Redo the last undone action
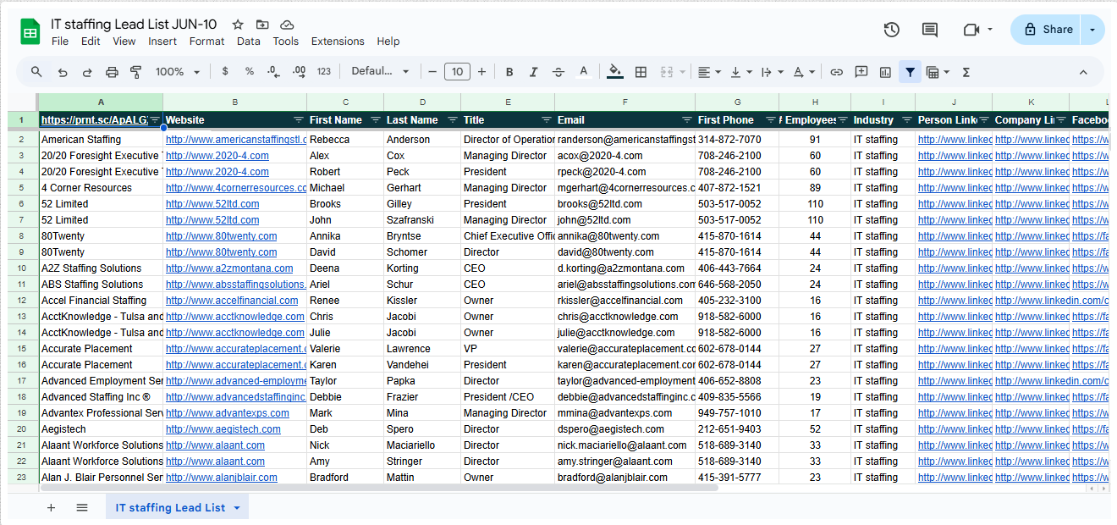Image resolution: width=1117 pixels, height=525 pixels. (87, 72)
